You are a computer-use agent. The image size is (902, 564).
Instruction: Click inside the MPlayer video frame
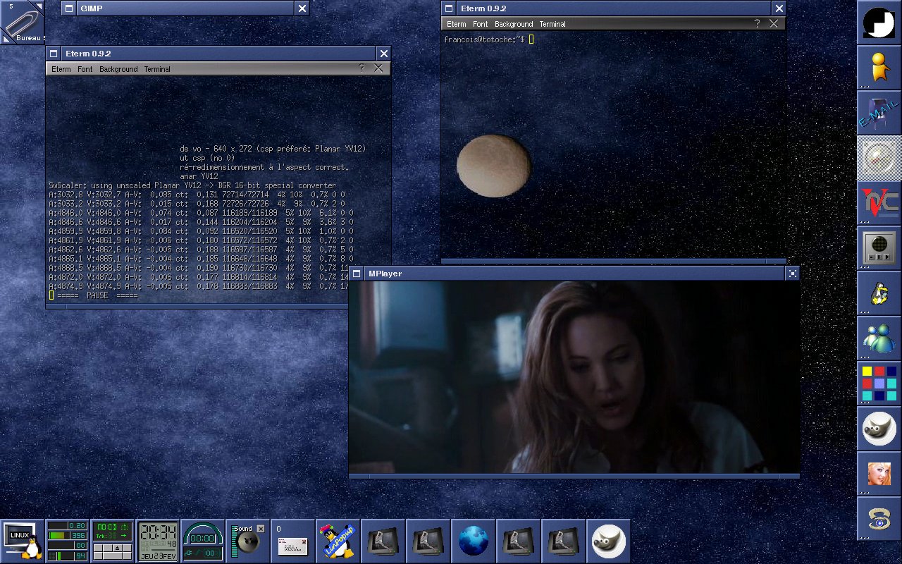point(574,377)
